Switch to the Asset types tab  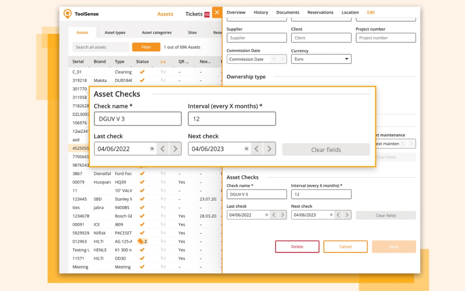click(x=115, y=33)
